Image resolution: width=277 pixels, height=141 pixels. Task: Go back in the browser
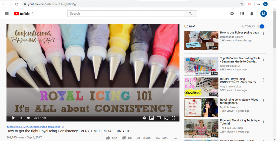pyautogui.click(x=4, y=4)
